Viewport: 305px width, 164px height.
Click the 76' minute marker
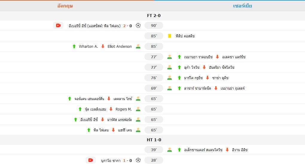[154, 78]
